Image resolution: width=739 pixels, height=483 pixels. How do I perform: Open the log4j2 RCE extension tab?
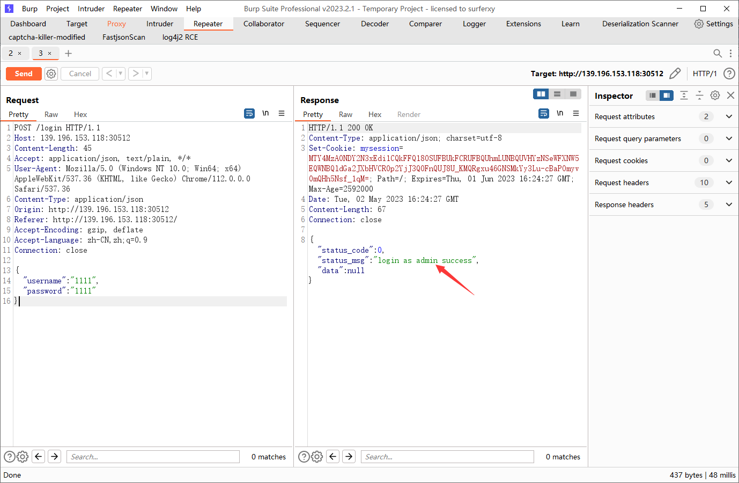pos(180,37)
